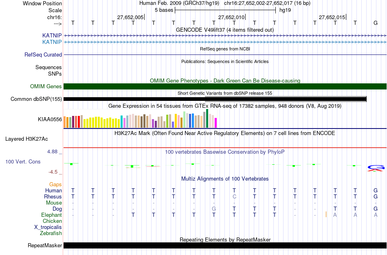Image resolution: width=387 pixels, height=255 pixels.
Task: Click the RefSeq genes from NCBI title
Action: [x=225, y=49]
